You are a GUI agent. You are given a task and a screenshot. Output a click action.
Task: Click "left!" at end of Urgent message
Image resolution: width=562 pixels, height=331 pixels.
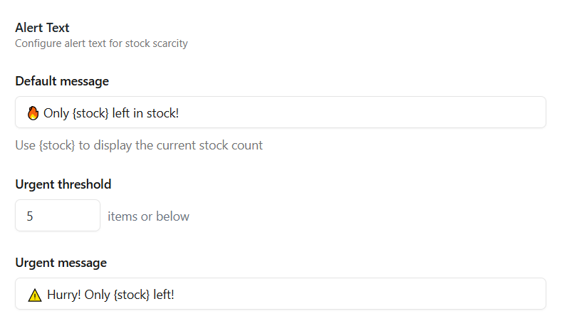point(164,294)
